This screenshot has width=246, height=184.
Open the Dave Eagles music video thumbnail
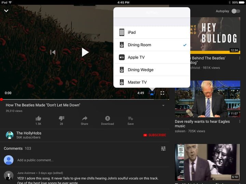(208, 99)
